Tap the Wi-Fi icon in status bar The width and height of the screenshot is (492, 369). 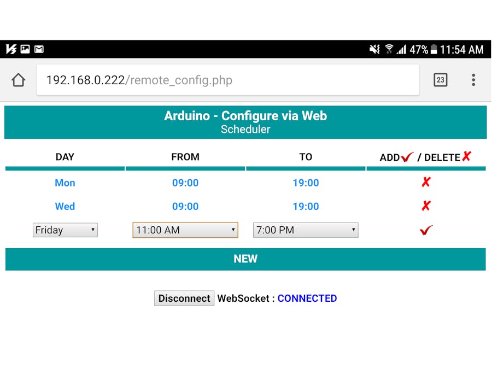(x=389, y=49)
